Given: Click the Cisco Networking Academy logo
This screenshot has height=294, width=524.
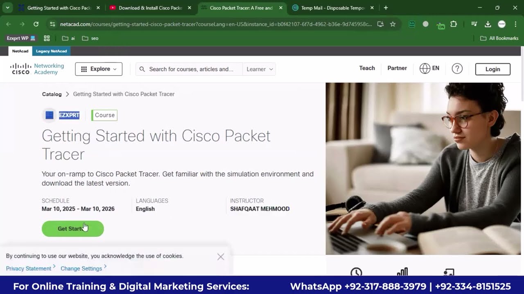Looking at the screenshot, I should 37,69.
